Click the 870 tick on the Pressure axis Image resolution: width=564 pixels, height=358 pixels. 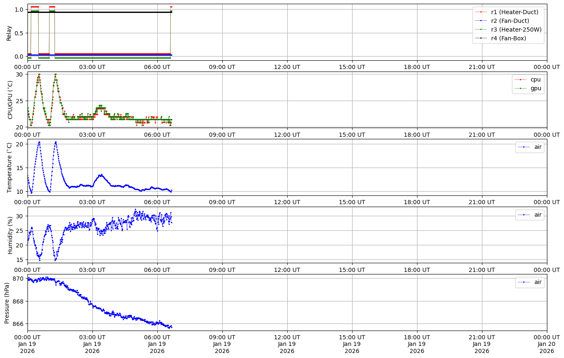[19, 279]
